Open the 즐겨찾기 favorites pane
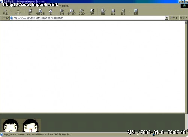188x137 pixels. tap(72, 12)
